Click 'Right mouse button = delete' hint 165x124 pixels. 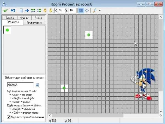click(x=24, y=105)
